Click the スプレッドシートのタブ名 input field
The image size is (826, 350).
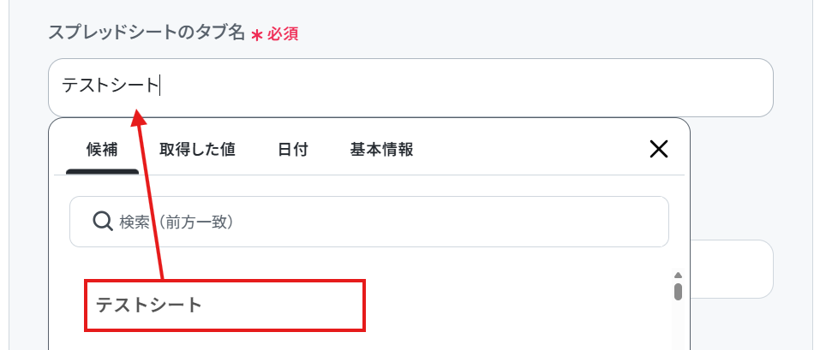point(410,87)
